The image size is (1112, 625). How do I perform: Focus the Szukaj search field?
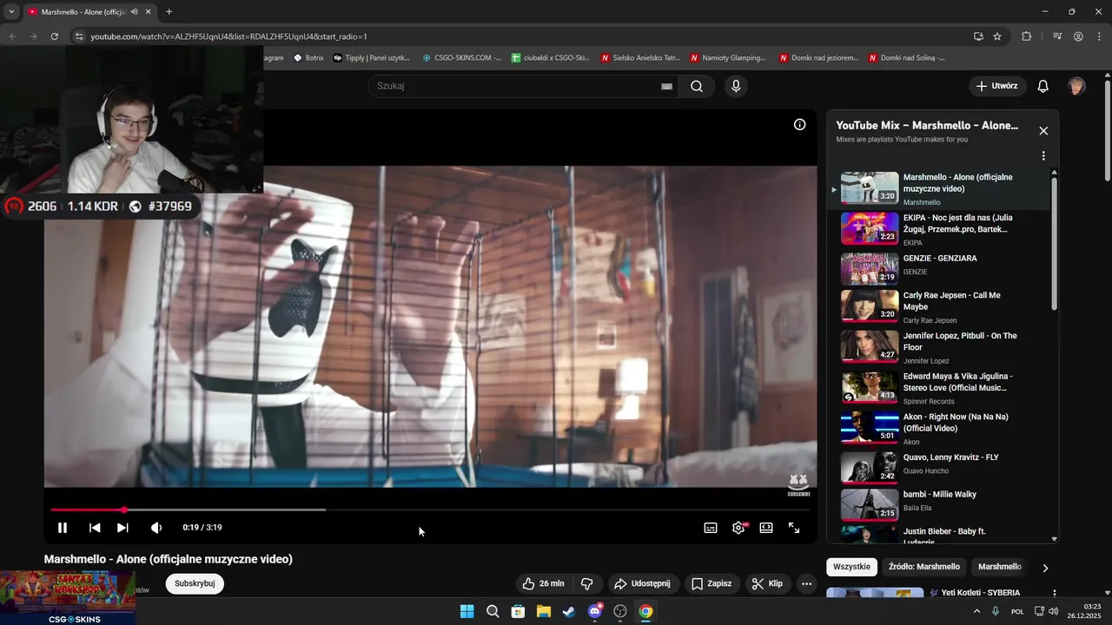point(513,86)
